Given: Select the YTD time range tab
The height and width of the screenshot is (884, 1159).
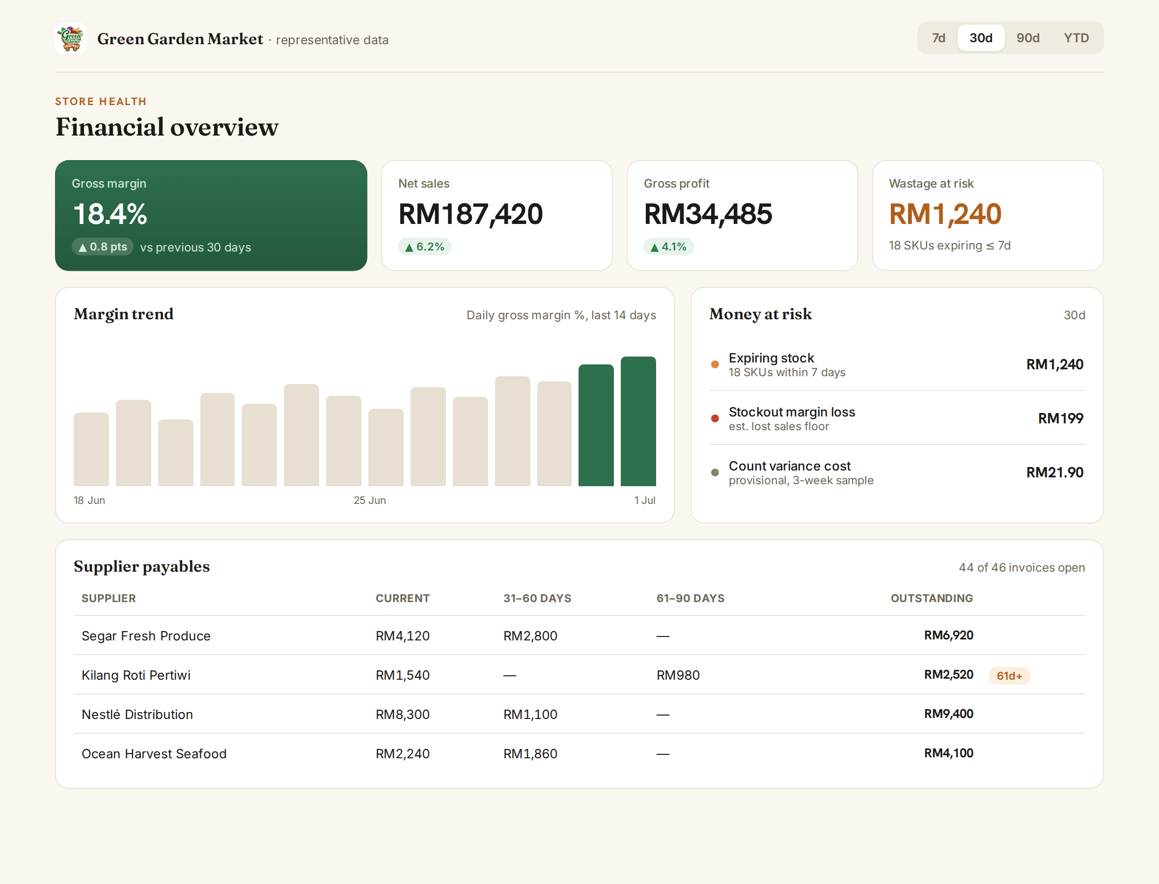Looking at the screenshot, I should tap(1076, 38).
